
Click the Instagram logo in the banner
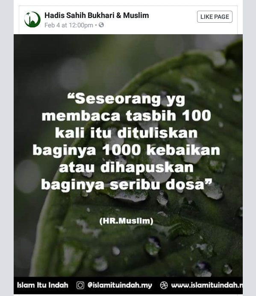tap(80, 285)
